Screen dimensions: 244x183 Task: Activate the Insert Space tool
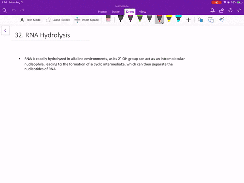tap(86, 20)
